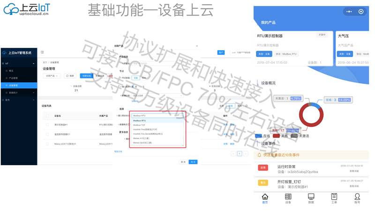Image resolution: width=375 pixels, height=211 pixels.
Task: Check the box for 演示控制器#1 row
Action: point(47,125)
